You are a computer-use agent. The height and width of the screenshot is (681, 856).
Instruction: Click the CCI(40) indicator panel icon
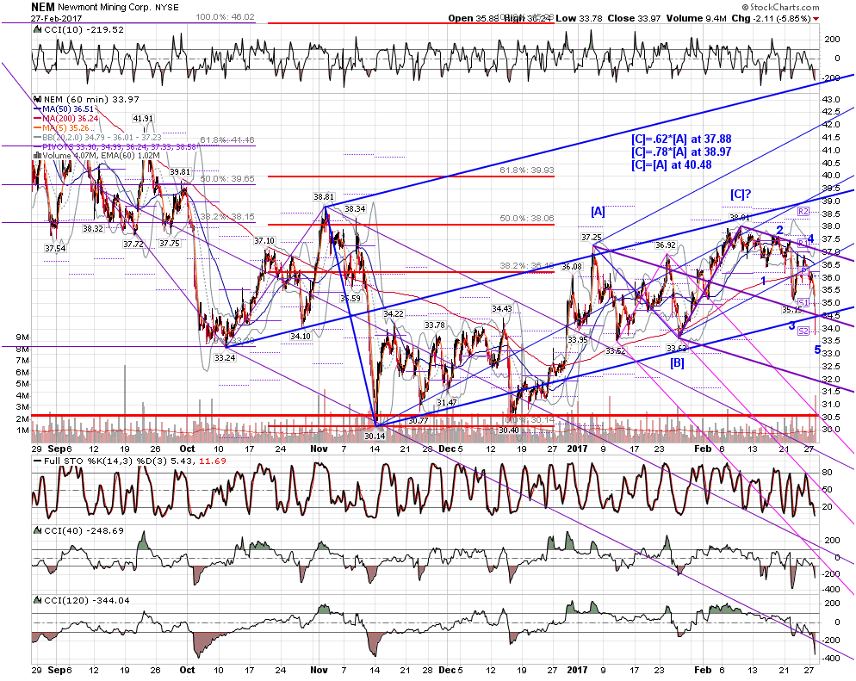pyautogui.click(x=37, y=530)
